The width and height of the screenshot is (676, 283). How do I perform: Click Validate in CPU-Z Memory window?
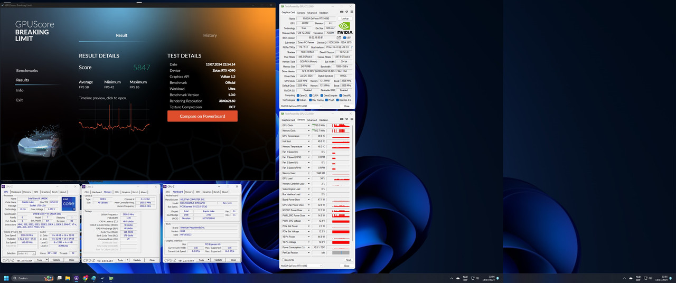137,260
